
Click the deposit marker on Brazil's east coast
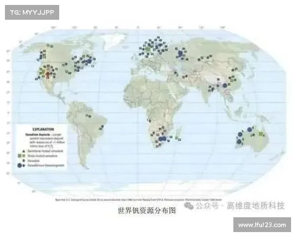pos(102,127)
